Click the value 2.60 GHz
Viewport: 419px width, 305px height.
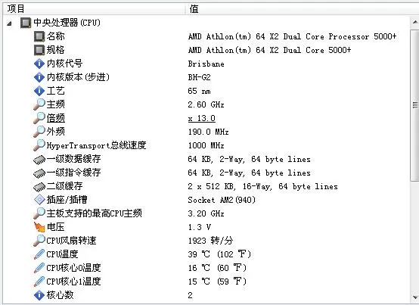(x=206, y=104)
